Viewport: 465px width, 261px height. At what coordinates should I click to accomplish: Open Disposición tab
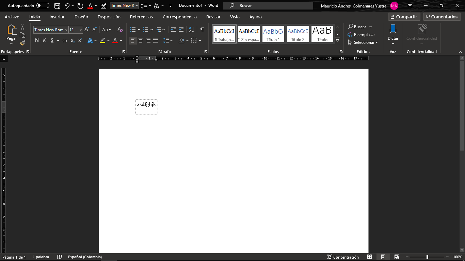[x=109, y=17]
